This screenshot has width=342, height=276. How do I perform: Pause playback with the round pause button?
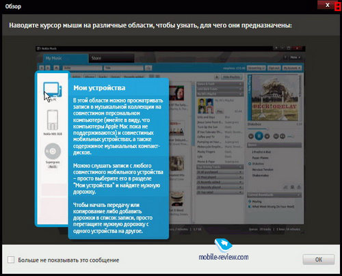coord(259,136)
